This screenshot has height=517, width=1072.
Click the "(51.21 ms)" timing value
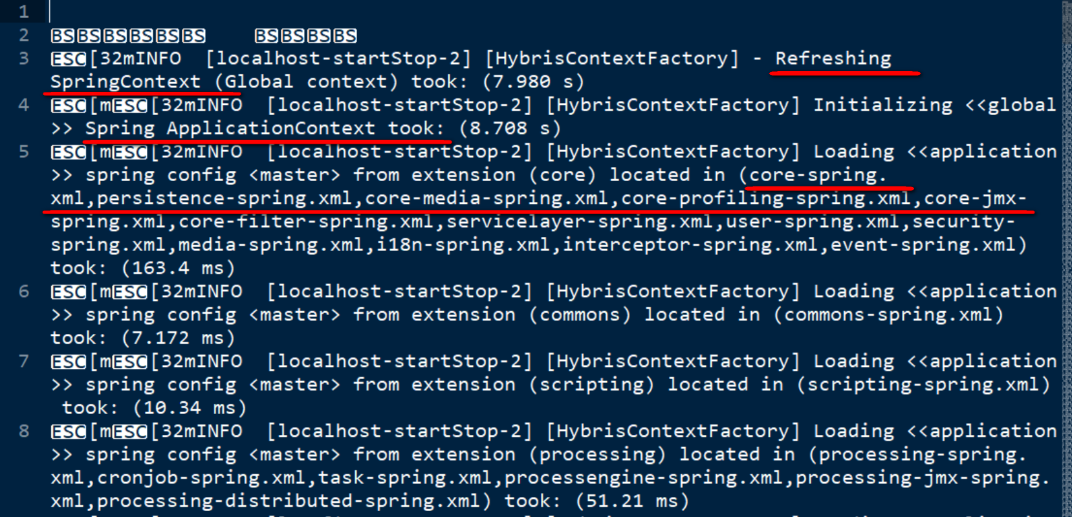pos(632,501)
